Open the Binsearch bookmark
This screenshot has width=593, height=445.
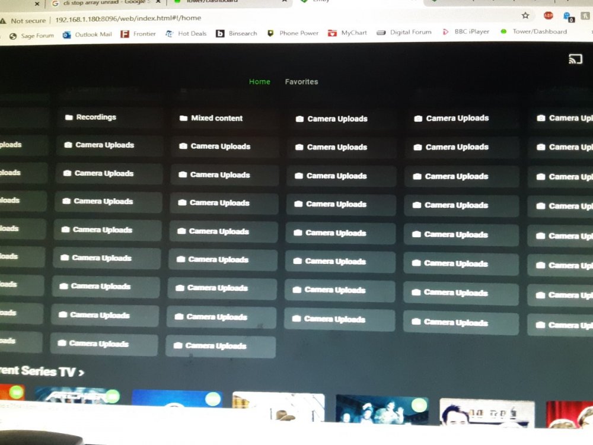(x=237, y=33)
